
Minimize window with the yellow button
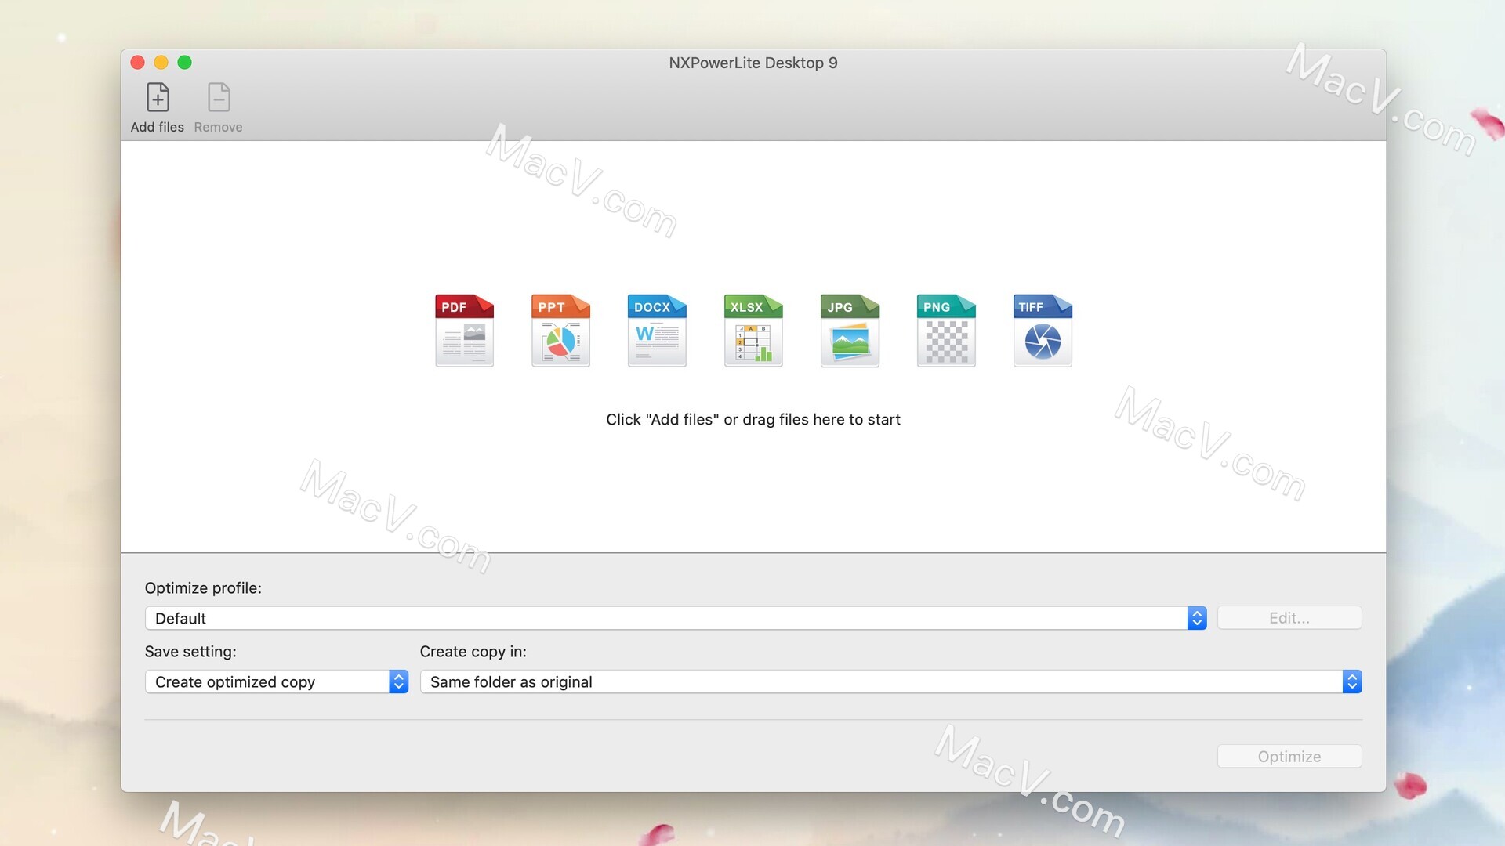coord(161,63)
